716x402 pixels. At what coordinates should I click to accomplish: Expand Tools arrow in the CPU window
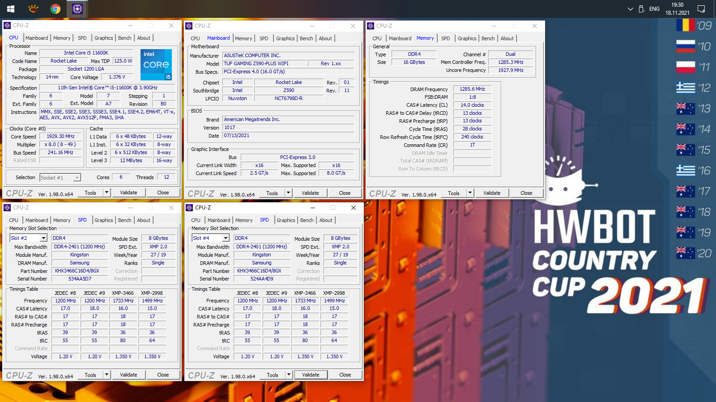107,193
